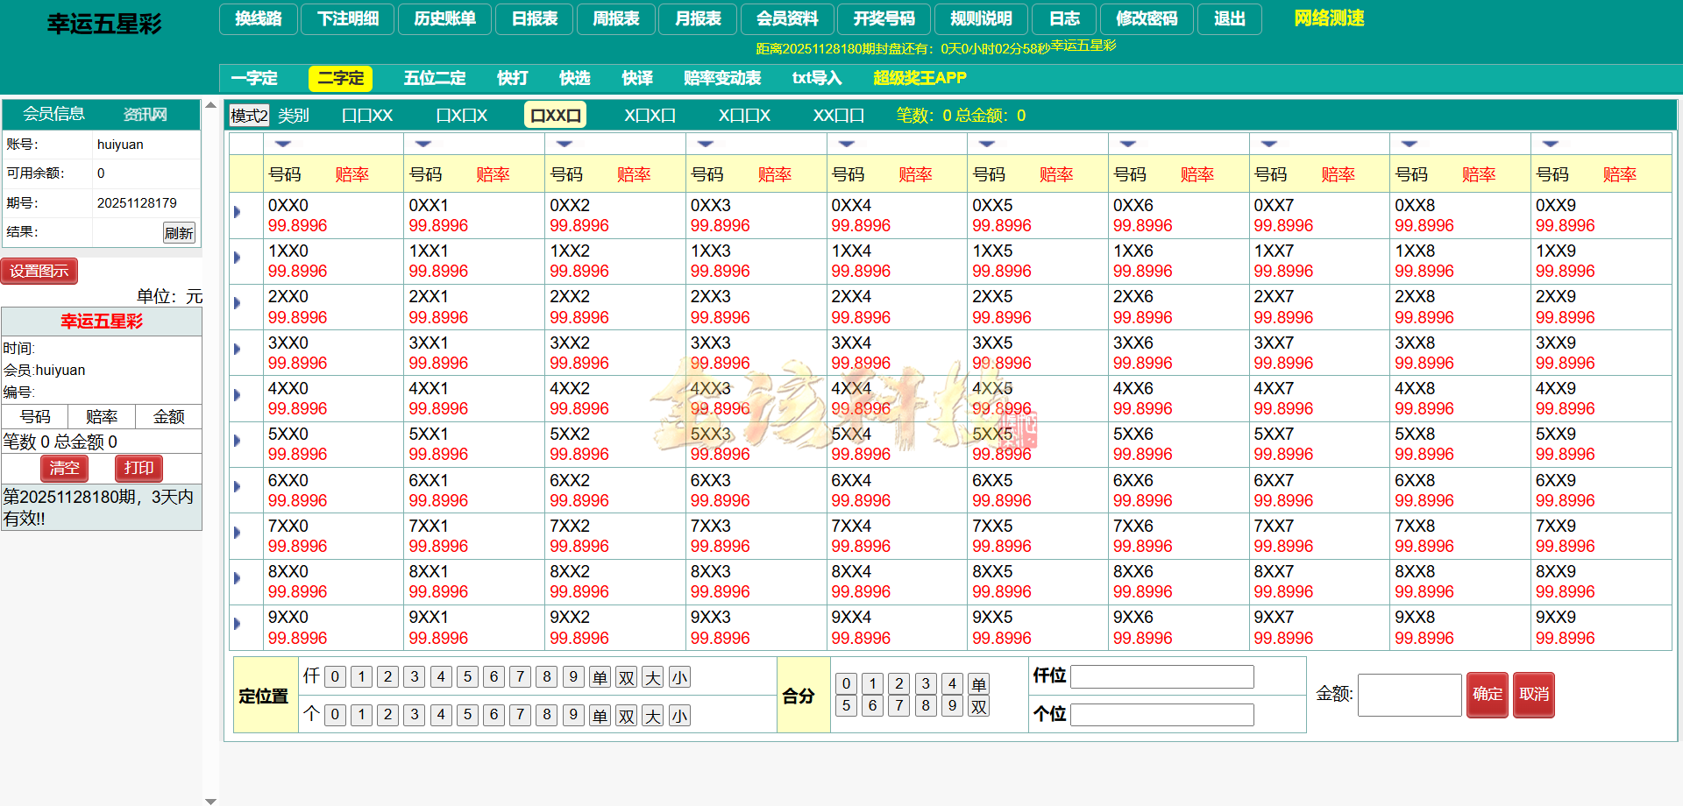Toggle 合分 sum digit 7
Viewport: 1683px width, 806px height.
pos(898,706)
